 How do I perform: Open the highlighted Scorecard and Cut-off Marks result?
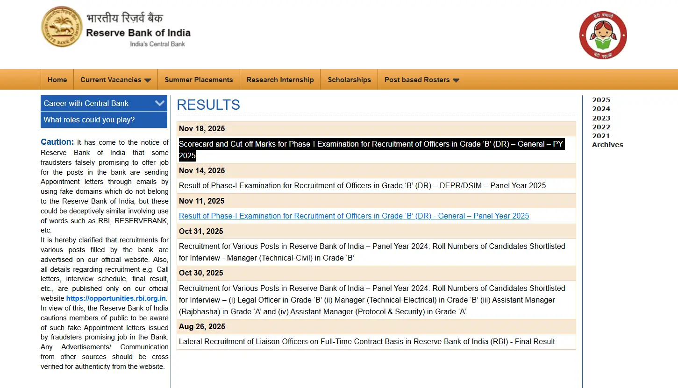(371, 144)
